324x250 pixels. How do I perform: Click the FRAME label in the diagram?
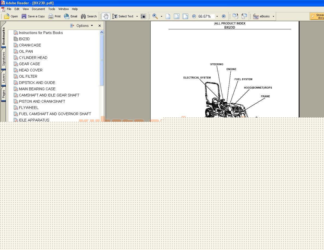(265, 96)
